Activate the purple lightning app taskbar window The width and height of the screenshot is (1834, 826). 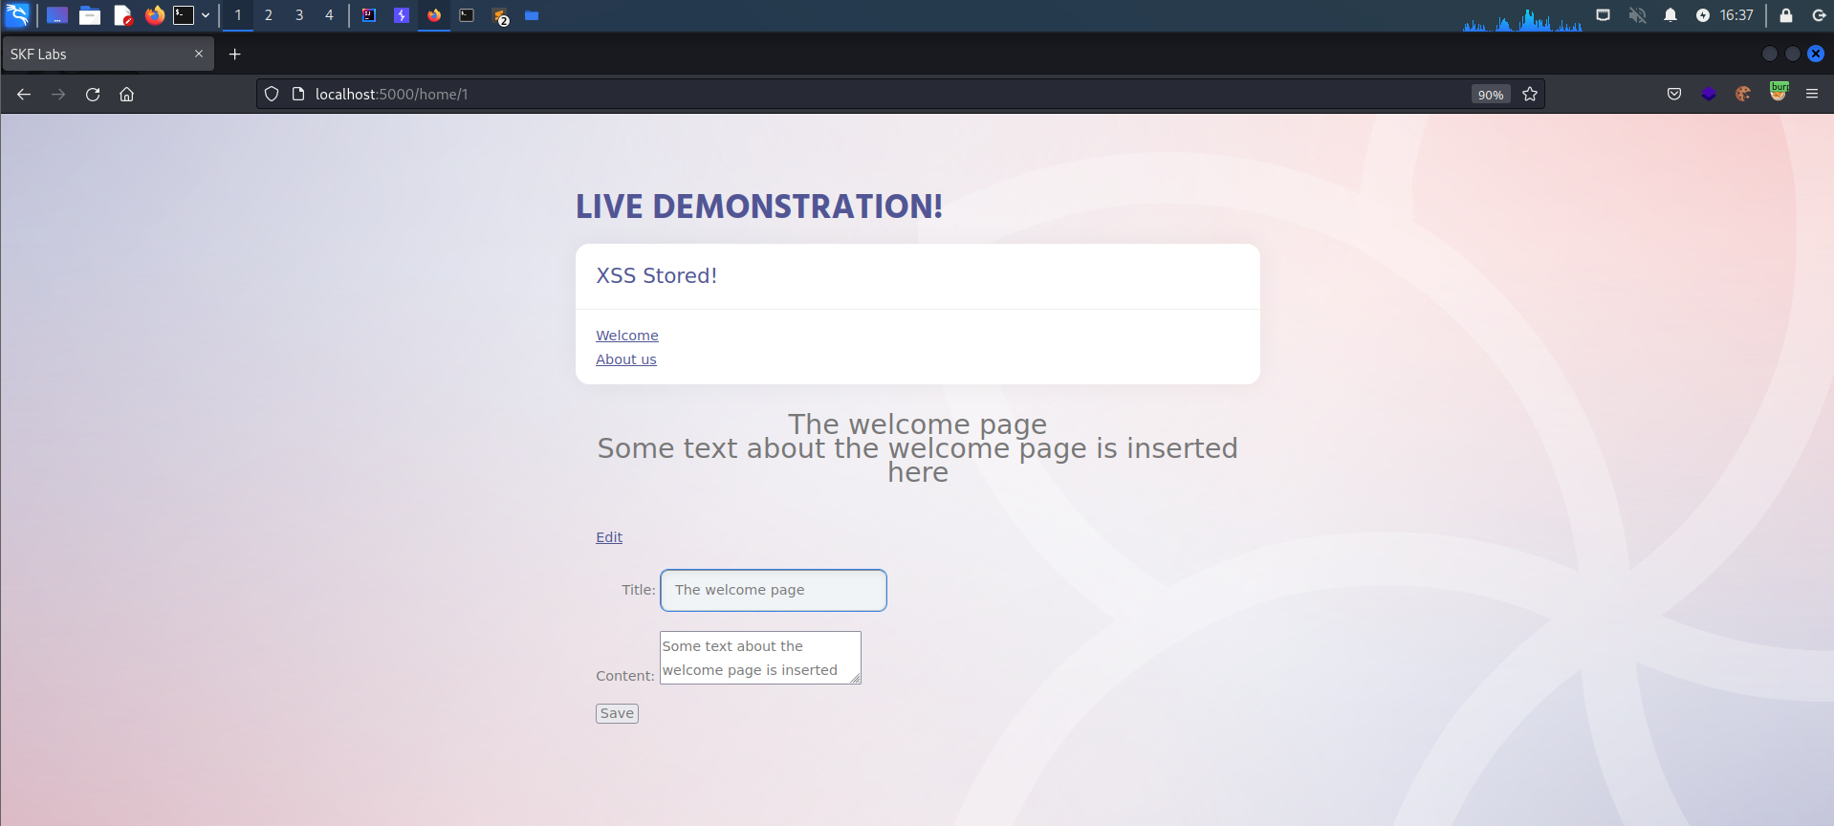pos(402,15)
